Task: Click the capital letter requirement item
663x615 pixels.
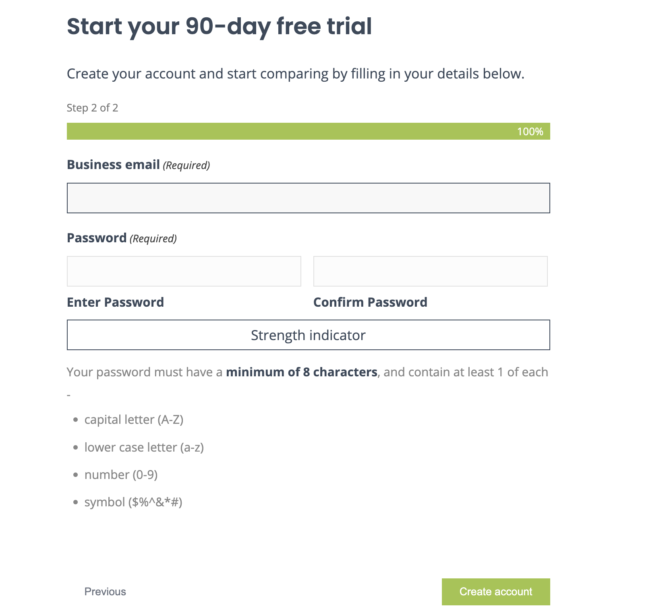Action: [x=134, y=420]
